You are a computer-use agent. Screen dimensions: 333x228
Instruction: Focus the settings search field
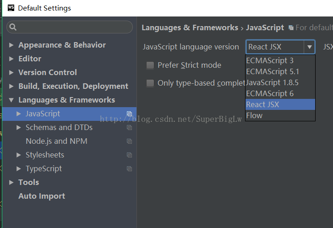pos(70,27)
